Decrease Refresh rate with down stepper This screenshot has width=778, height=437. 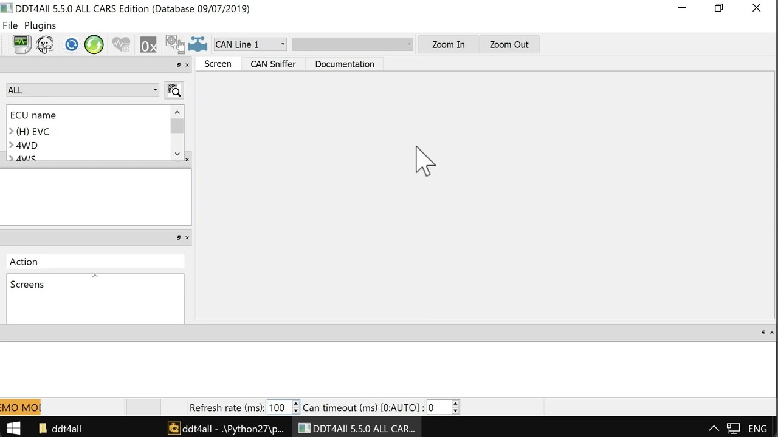click(x=296, y=412)
